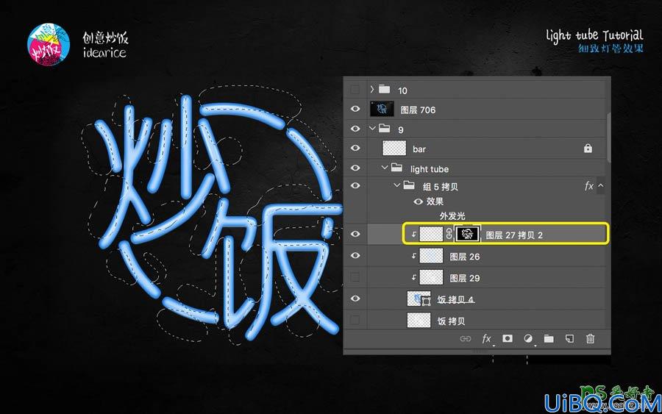
Task: Select the layer named 图层 706
Action: [x=418, y=110]
